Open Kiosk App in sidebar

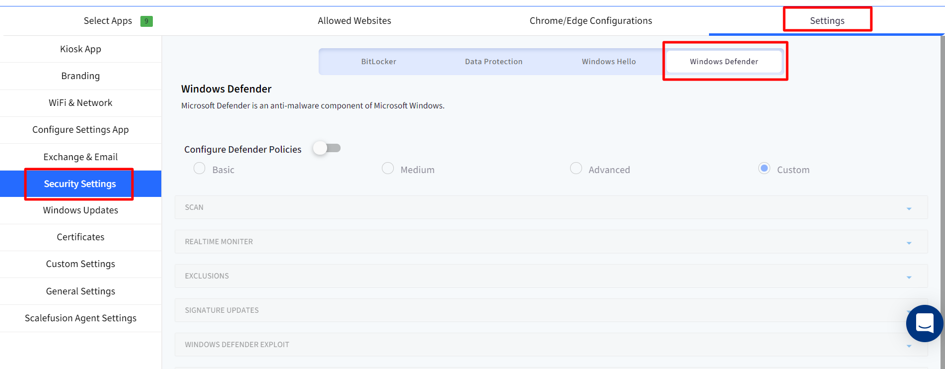81,49
